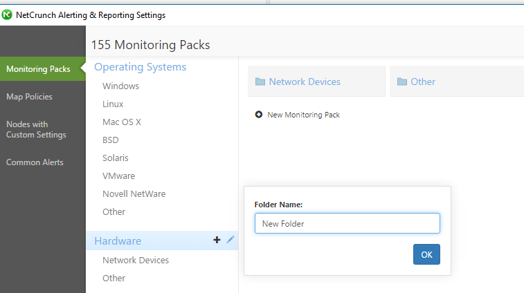
Task: Click the 155 Monitoring Packs heading
Action: coord(151,45)
